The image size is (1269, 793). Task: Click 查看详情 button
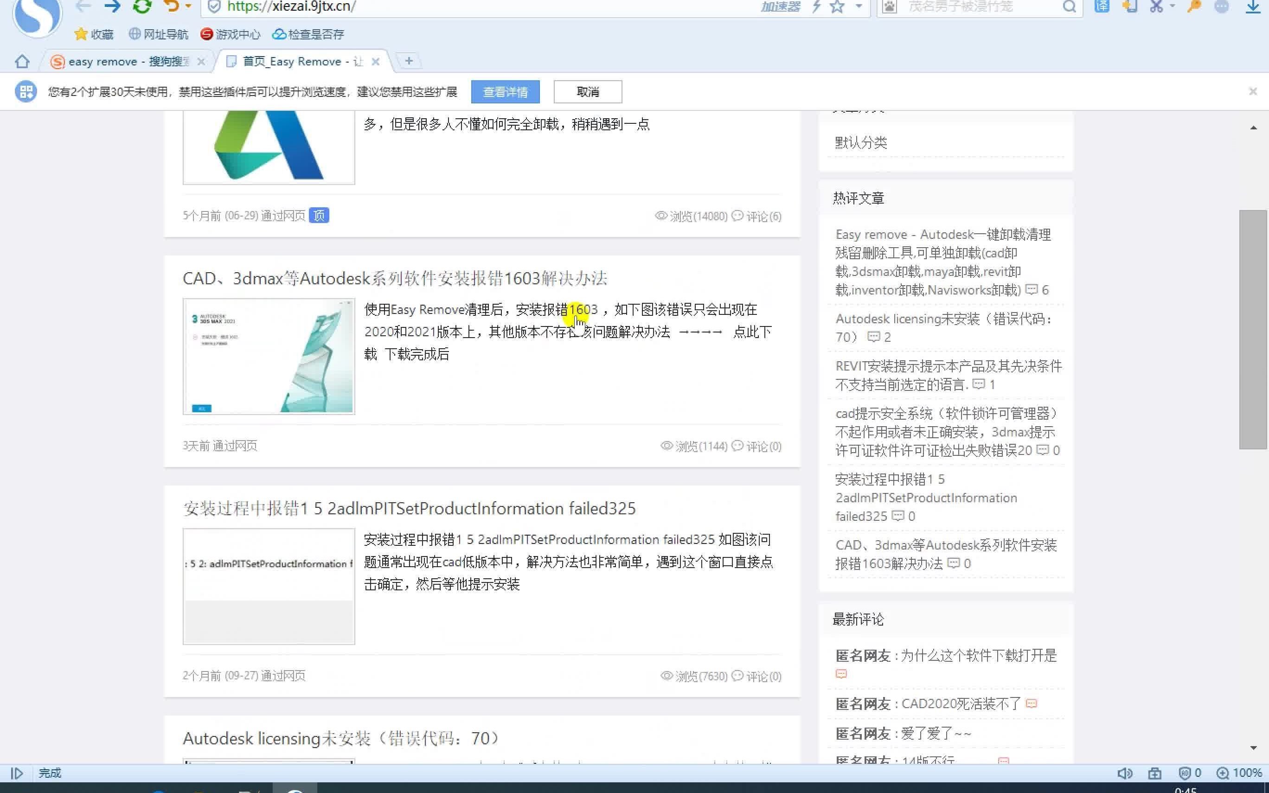click(506, 92)
